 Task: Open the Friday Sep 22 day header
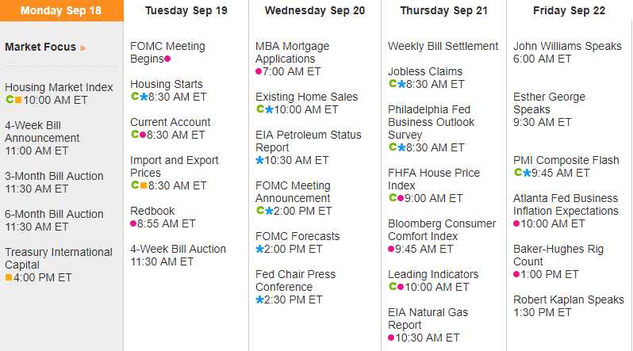click(569, 11)
